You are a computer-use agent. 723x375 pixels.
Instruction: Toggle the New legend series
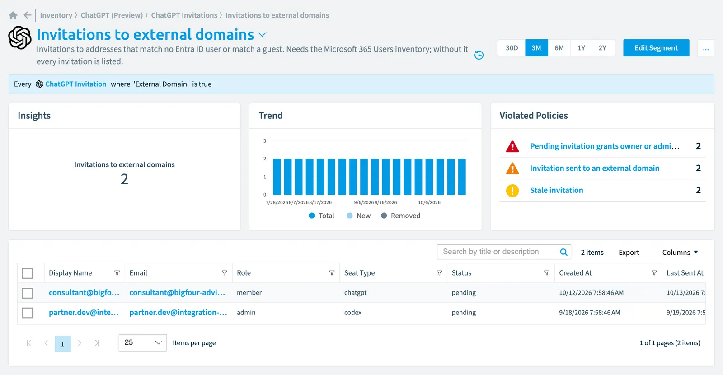(359, 216)
